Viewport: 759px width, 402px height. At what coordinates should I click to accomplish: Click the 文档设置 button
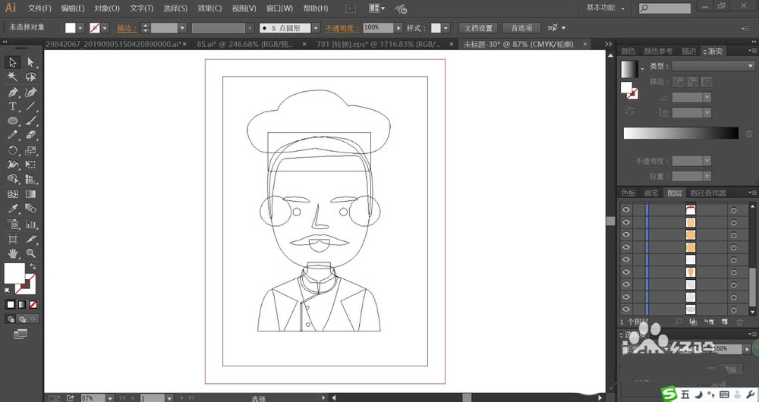(478, 28)
